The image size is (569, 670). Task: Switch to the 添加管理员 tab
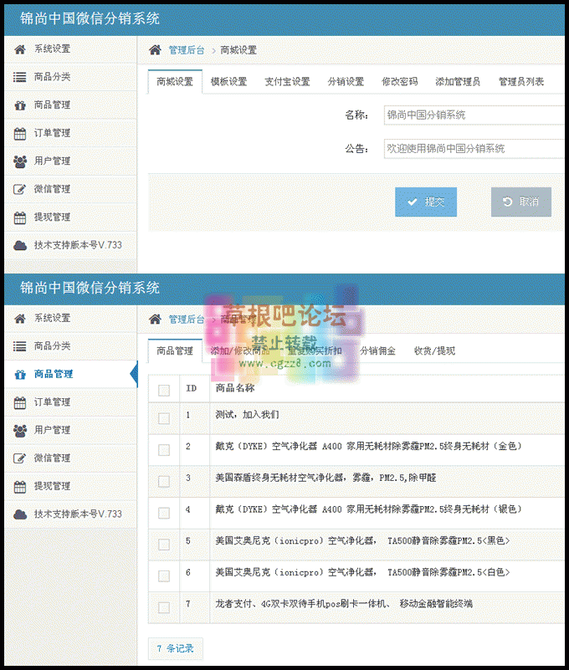(x=458, y=82)
